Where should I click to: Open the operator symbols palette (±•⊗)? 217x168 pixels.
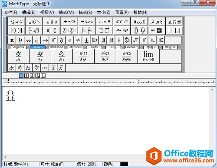69,22
